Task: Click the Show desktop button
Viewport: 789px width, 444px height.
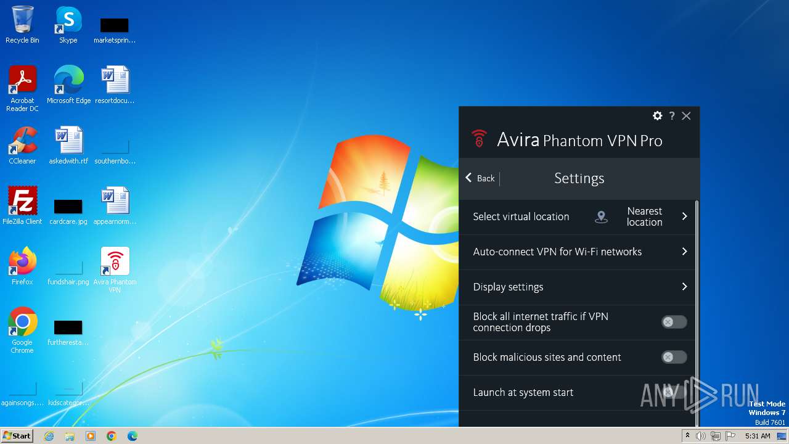Action: coord(782,436)
